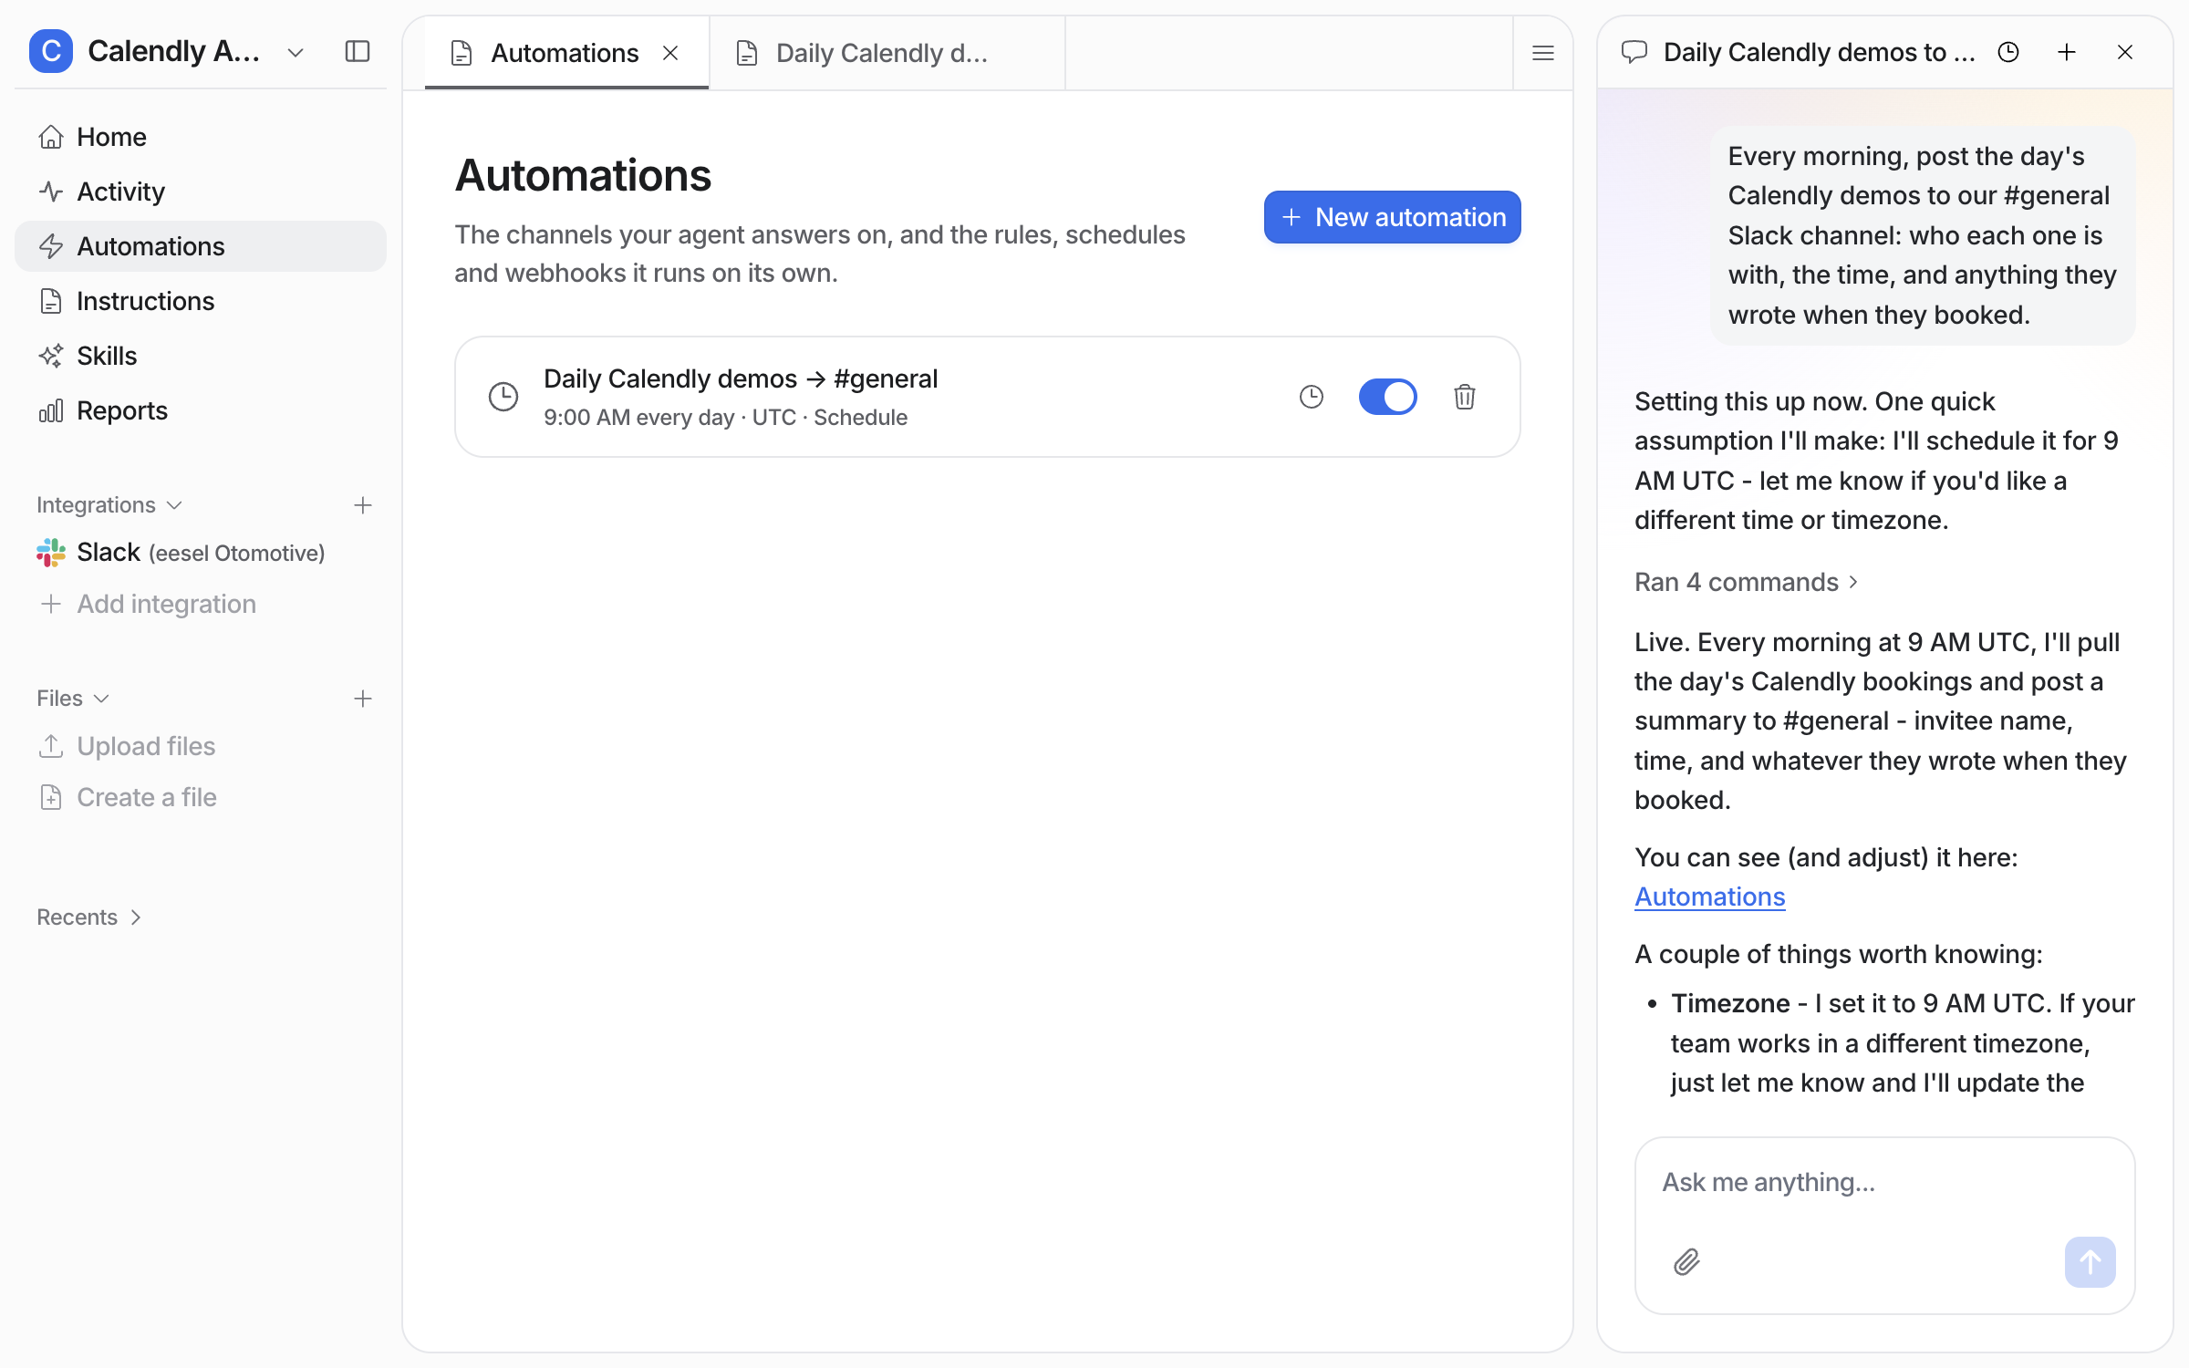Image resolution: width=2189 pixels, height=1368 pixels.
Task: Open the Slack (eesel Otomotive) integration
Action: (x=201, y=553)
